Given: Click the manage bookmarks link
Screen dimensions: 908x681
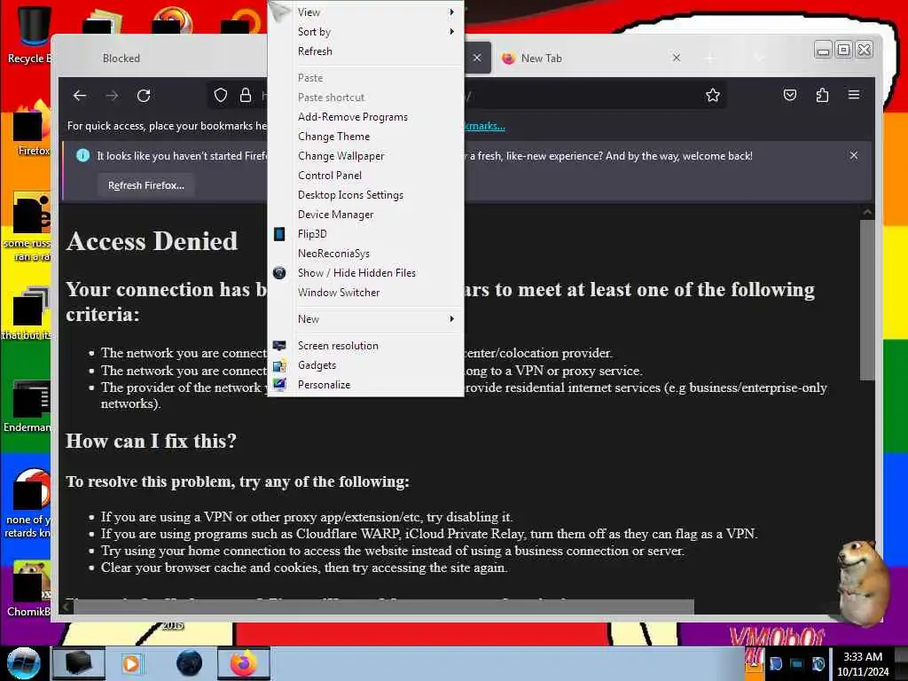Looking at the screenshot, I should pos(484,126).
